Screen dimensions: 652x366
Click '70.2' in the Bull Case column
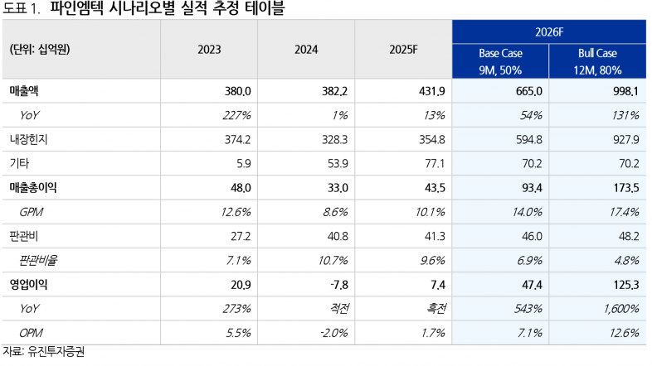tap(629, 163)
